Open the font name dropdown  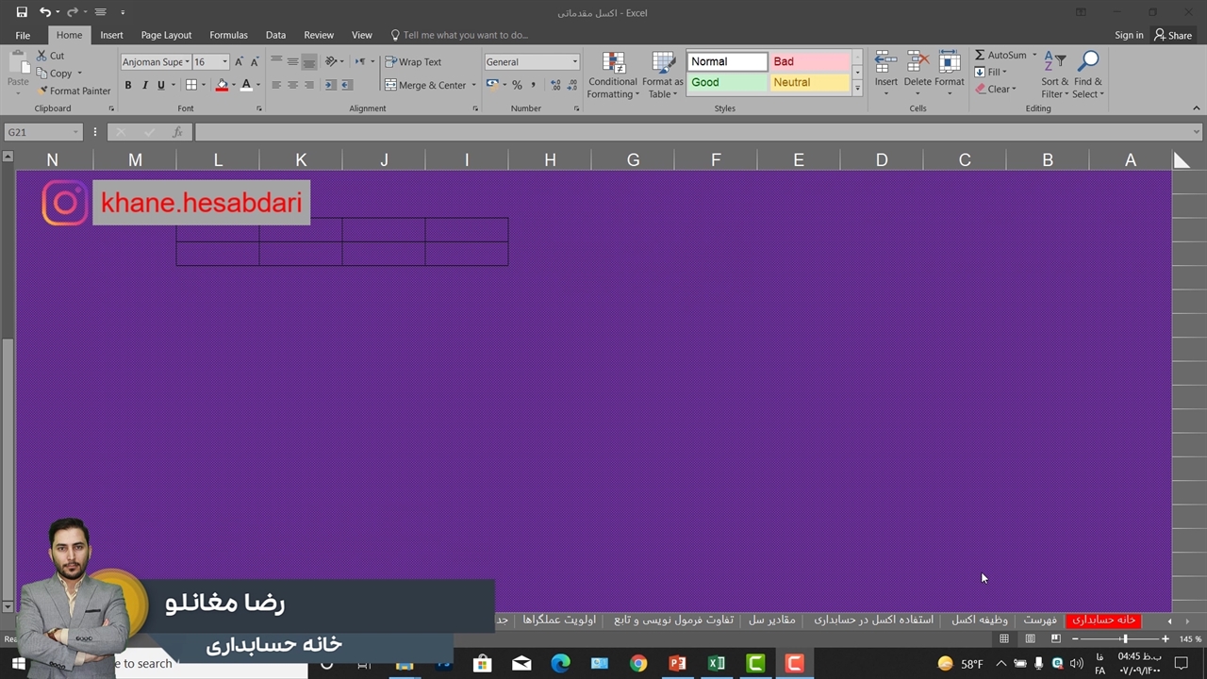[x=188, y=62]
